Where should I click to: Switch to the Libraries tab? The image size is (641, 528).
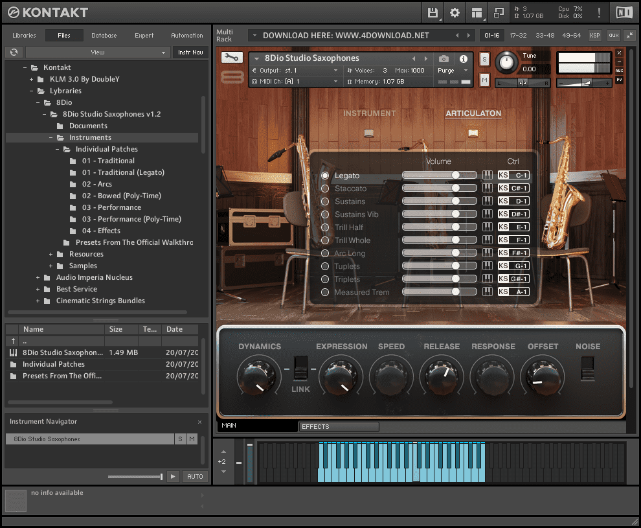pyautogui.click(x=24, y=36)
